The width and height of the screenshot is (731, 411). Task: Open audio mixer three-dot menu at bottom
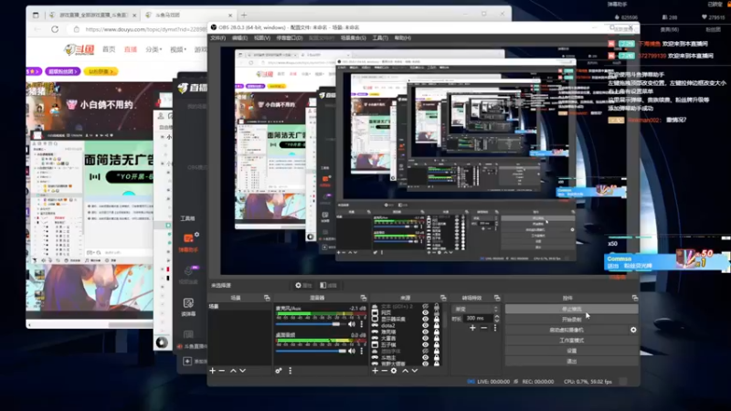290,371
